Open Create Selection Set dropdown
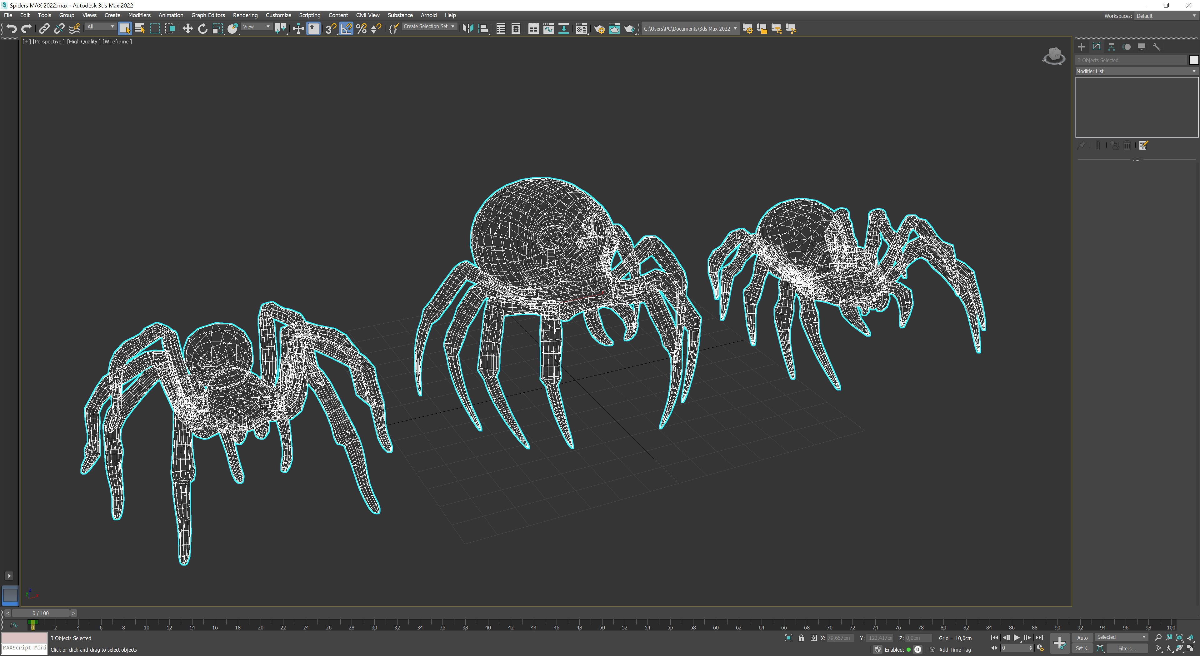 point(429,27)
